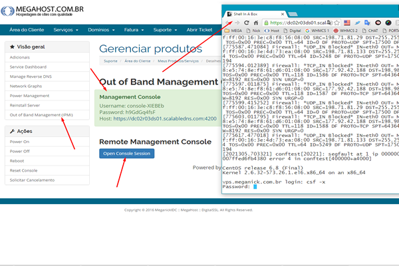Click the blue bird extension icon
This screenshot has height=266, width=399.
point(357,23)
